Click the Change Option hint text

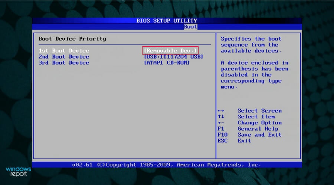(260, 123)
